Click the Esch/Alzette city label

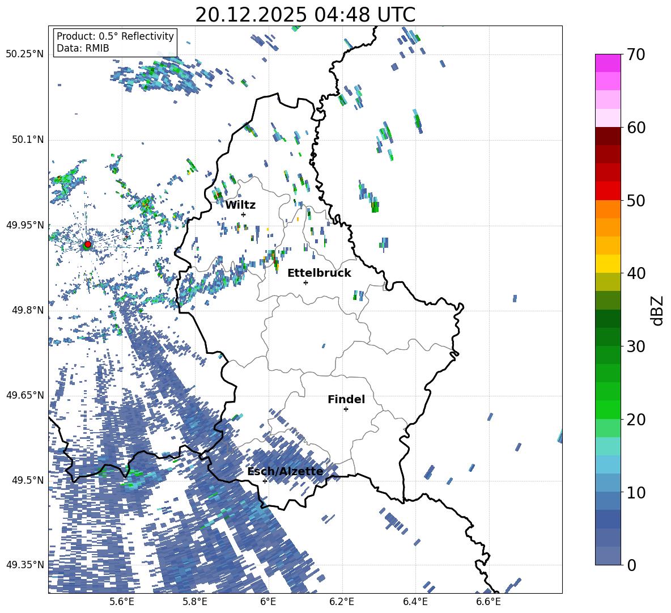tap(285, 472)
